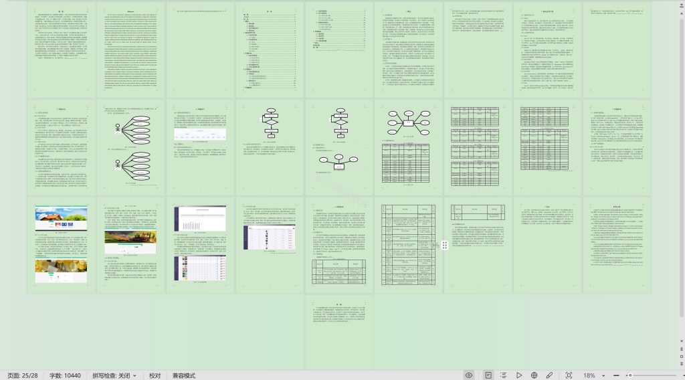
Task: Expand zoom percentage dropdown arrow
Action: pyautogui.click(x=603, y=375)
